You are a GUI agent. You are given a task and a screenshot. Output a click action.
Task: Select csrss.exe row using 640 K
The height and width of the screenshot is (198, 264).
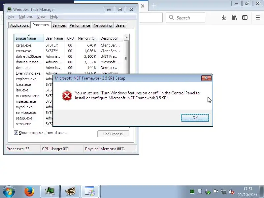69,45
